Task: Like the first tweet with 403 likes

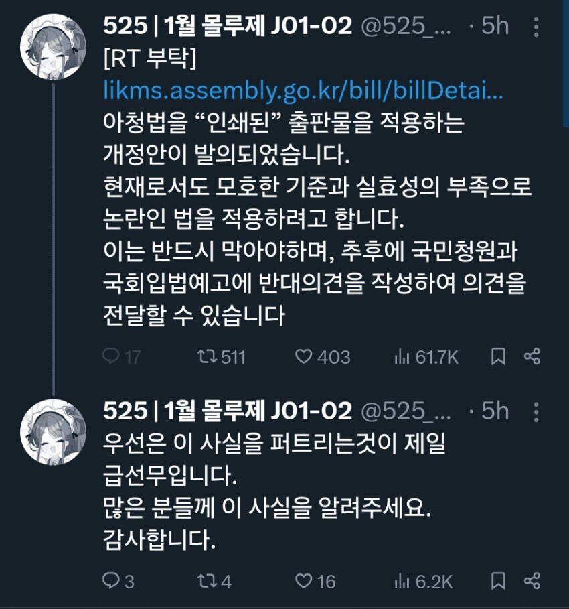Action: pos(323,357)
